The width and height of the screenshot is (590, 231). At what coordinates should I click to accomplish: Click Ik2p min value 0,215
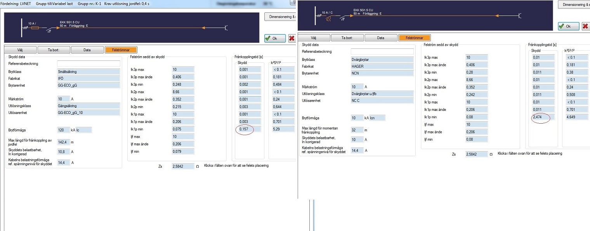pyautogui.click(x=183, y=107)
